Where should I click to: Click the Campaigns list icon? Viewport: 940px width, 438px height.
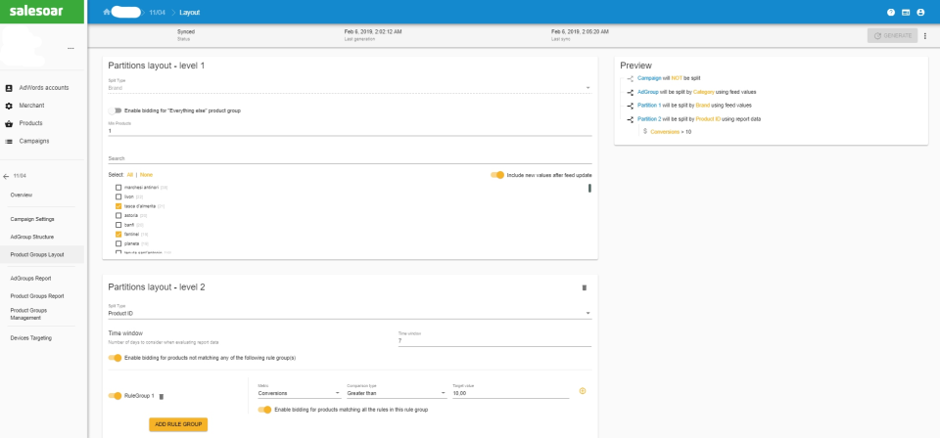click(9, 141)
